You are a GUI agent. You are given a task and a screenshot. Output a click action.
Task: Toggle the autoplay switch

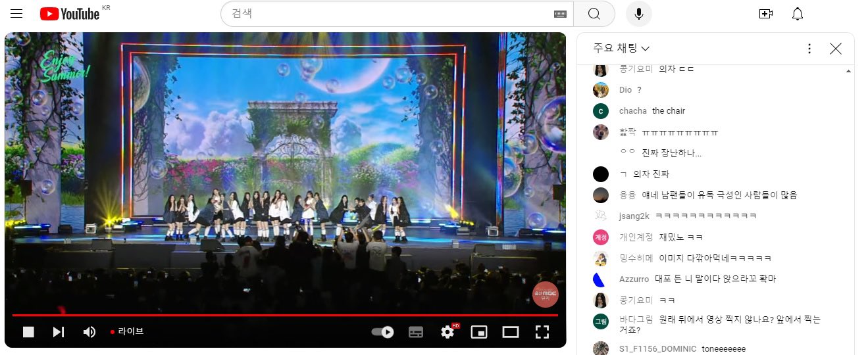(x=382, y=332)
